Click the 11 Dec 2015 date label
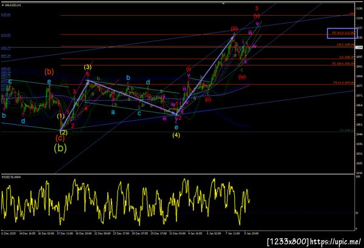This screenshot has width=364, height=248. [x=8, y=233]
